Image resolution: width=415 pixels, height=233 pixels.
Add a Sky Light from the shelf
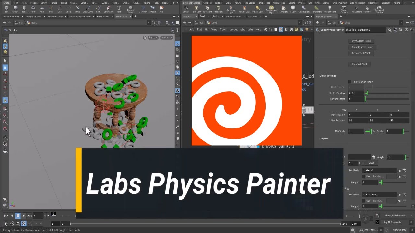click(x=283, y=9)
